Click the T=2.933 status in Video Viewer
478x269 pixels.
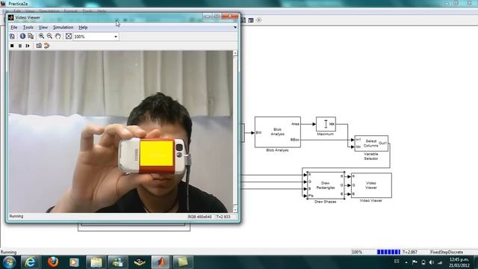(x=223, y=217)
